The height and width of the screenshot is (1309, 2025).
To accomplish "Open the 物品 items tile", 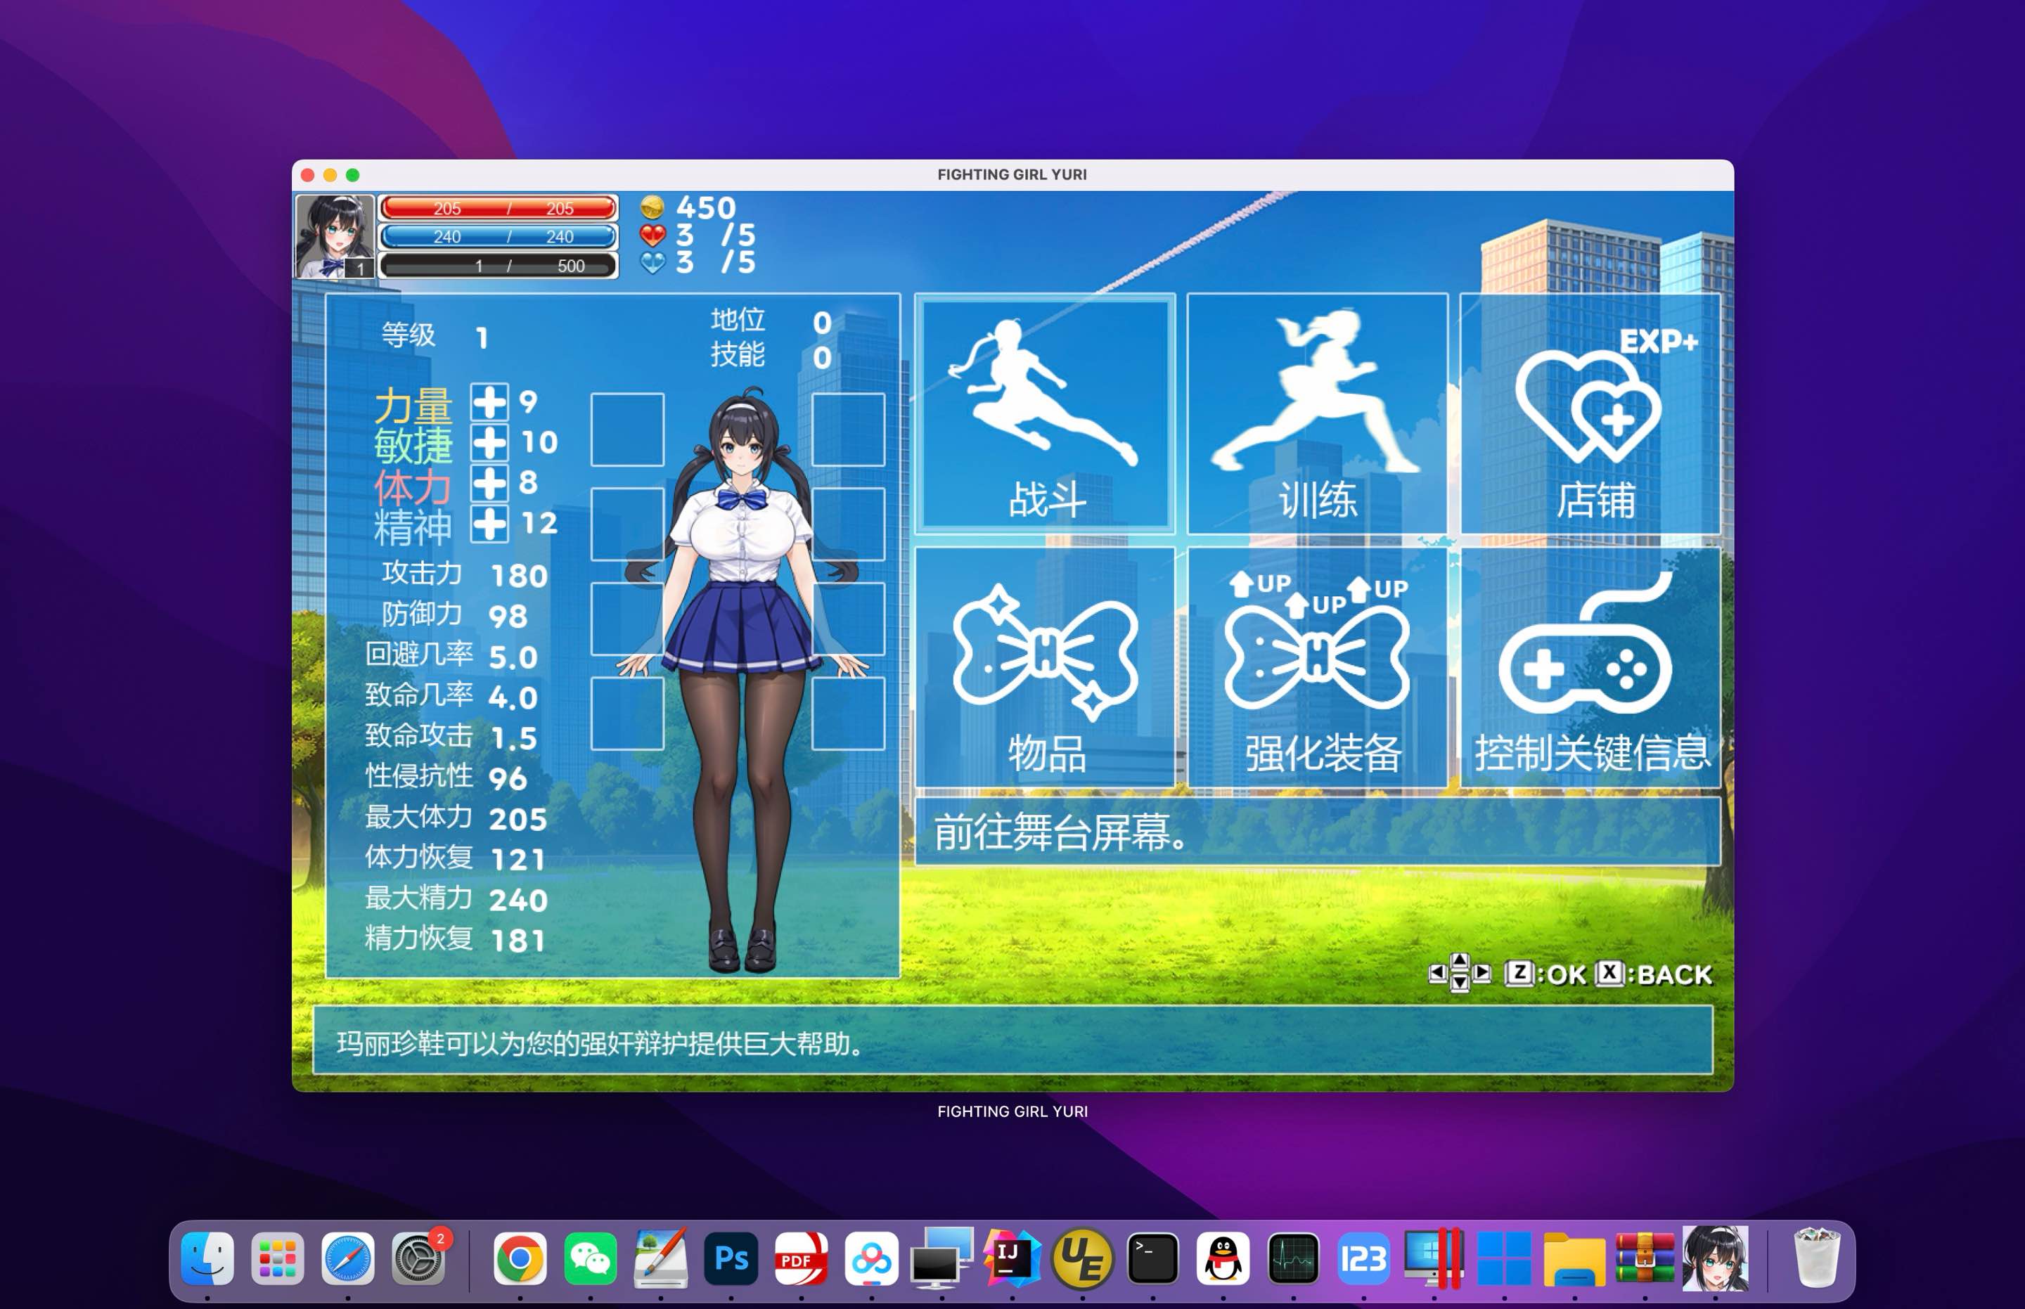I will coord(1045,666).
